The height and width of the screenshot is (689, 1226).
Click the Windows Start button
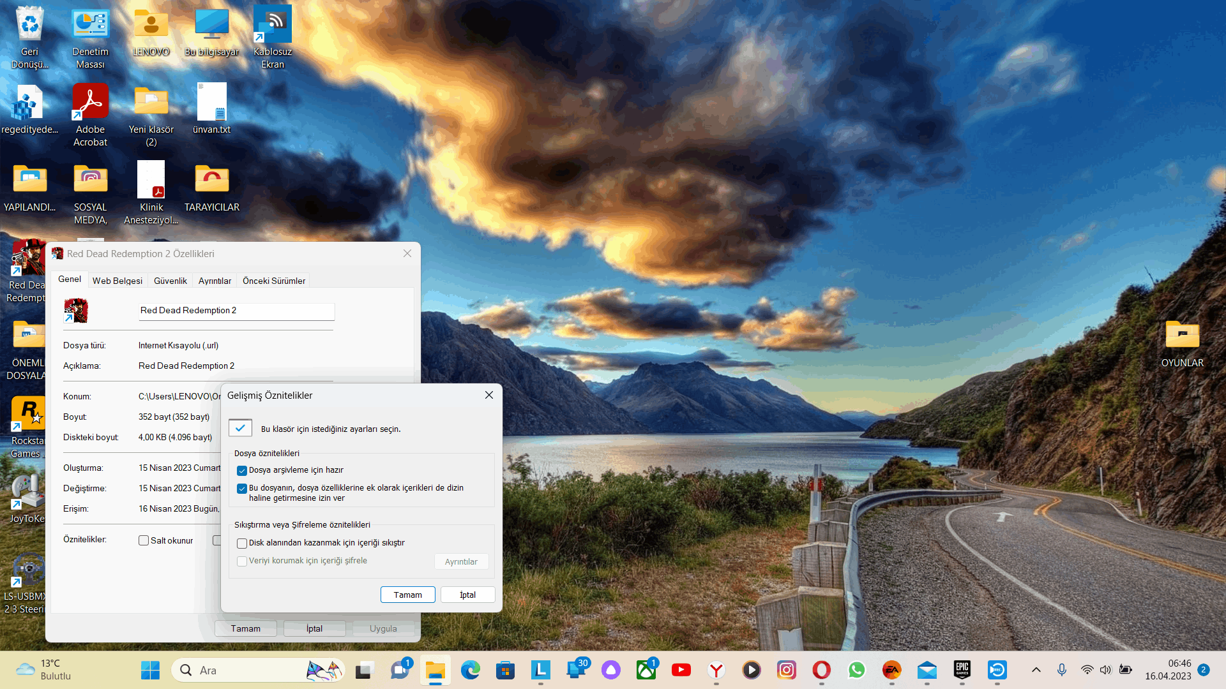point(151,670)
